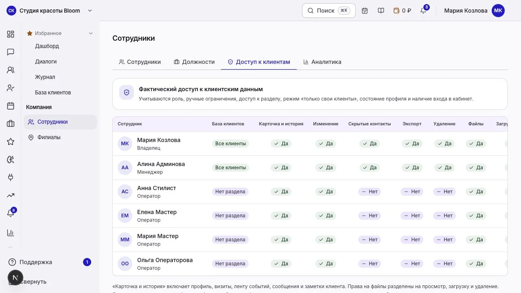Open Поддержка at the sidebar bottom
This screenshot has width=521, height=293.
point(50,262)
